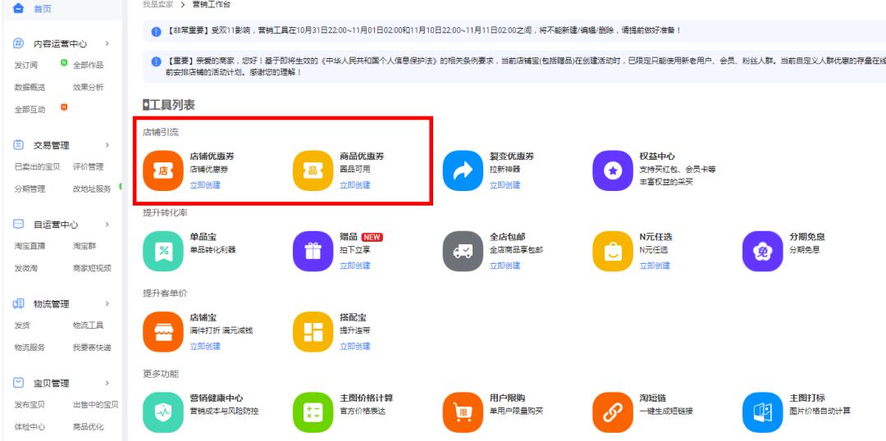Image resolution: width=886 pixels, height=441 pixels.
Task: Click the info icon of 重要 notice
Action: [x=157, y=61]
